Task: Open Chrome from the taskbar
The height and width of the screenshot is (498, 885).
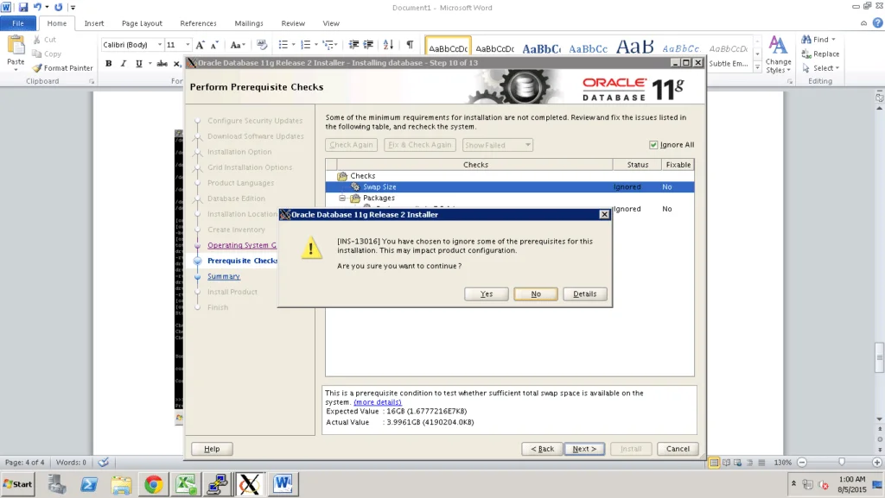Action: click(x=153, y=484)
